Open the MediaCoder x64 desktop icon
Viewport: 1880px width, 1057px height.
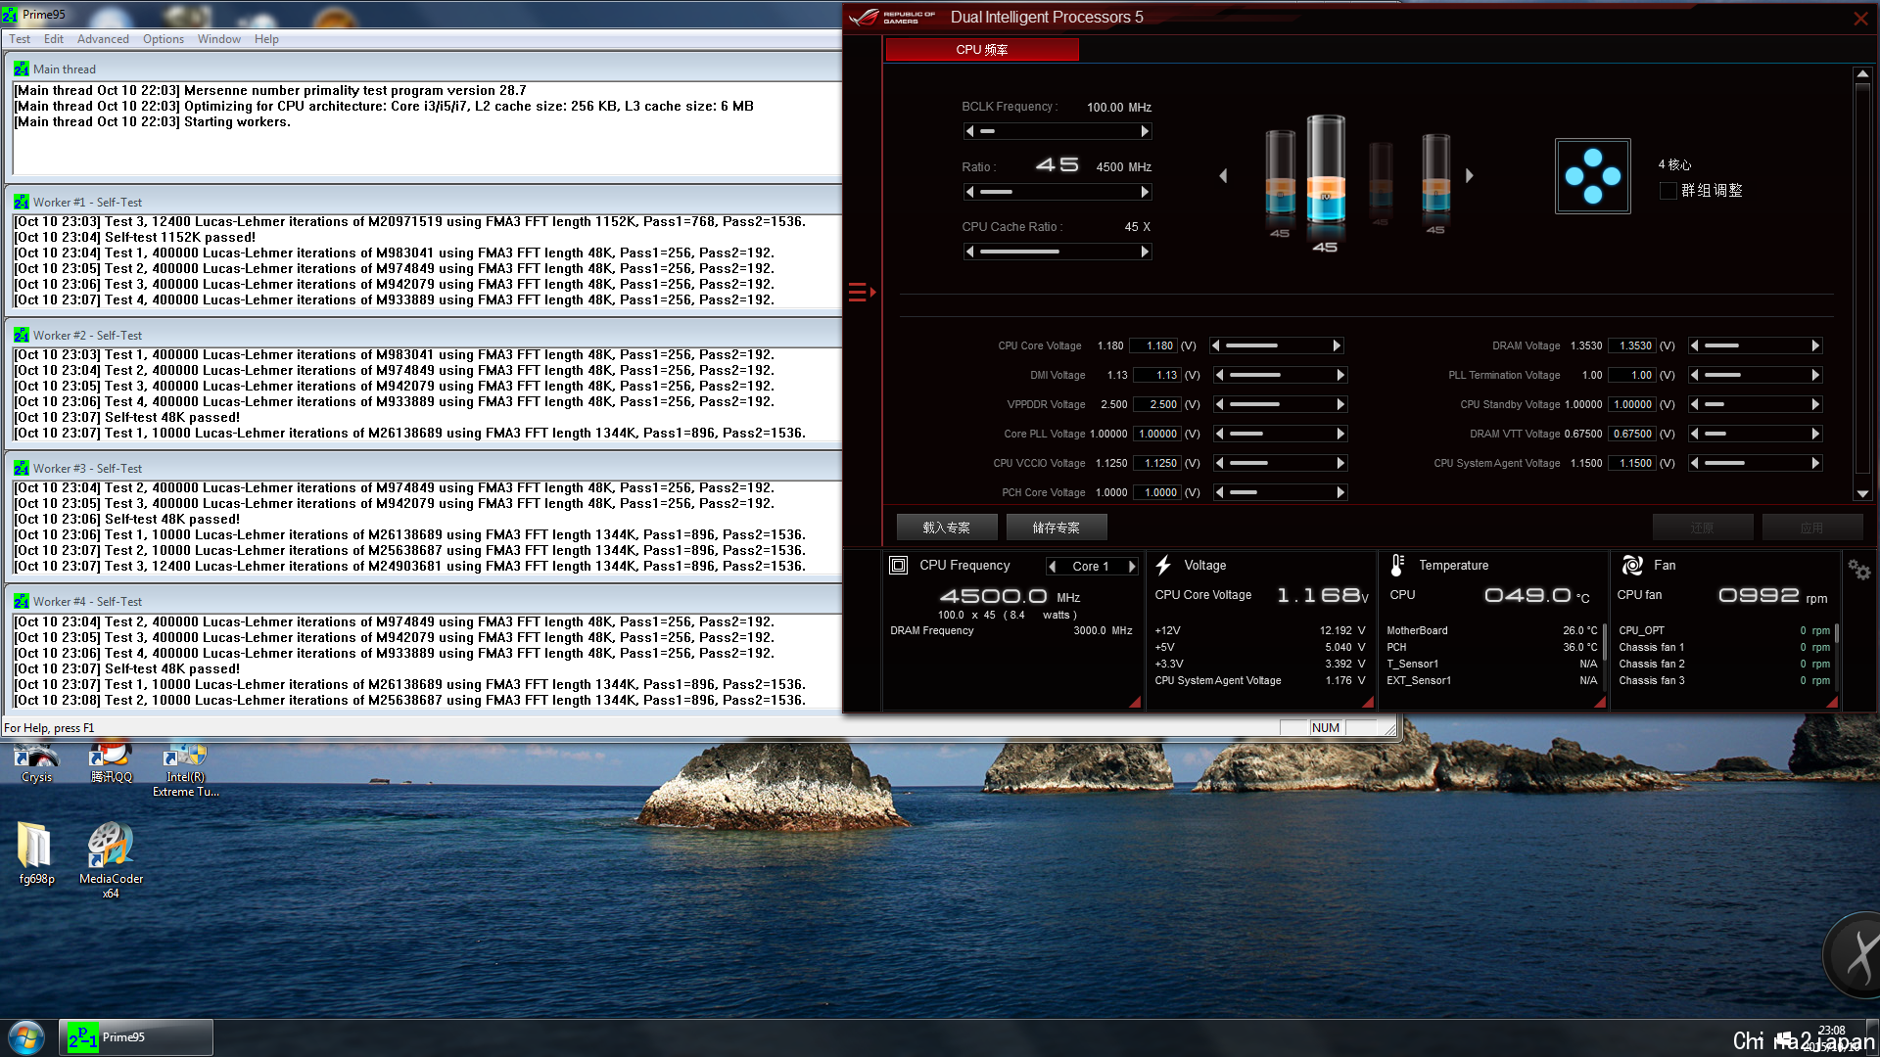(x=111, y=860)
